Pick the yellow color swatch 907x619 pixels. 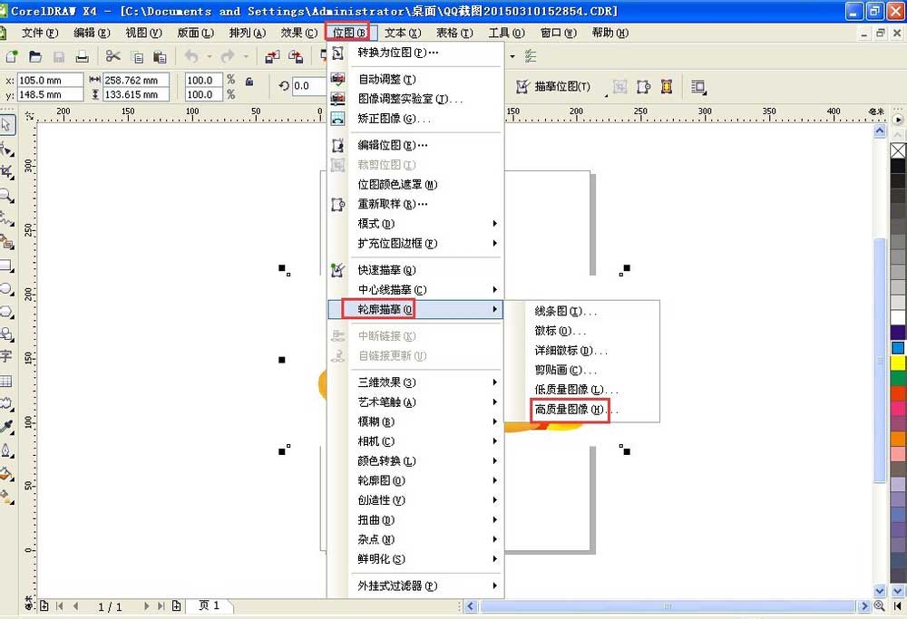coord(898,363)
